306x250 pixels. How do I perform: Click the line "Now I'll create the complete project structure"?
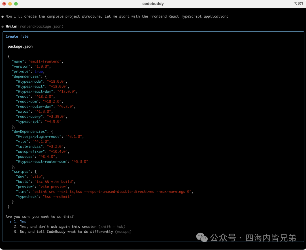coord(117,16)
